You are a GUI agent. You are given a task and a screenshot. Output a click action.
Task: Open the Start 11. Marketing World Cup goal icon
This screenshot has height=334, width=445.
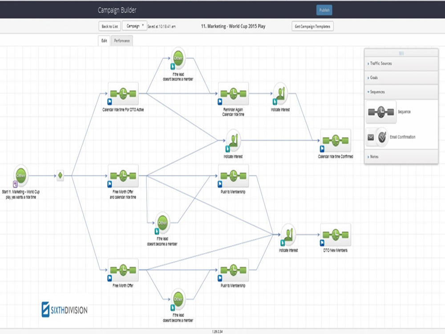(x=21, y=175)
